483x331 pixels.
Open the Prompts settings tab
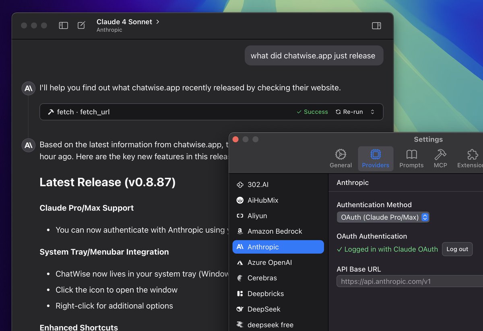(411, 159)
